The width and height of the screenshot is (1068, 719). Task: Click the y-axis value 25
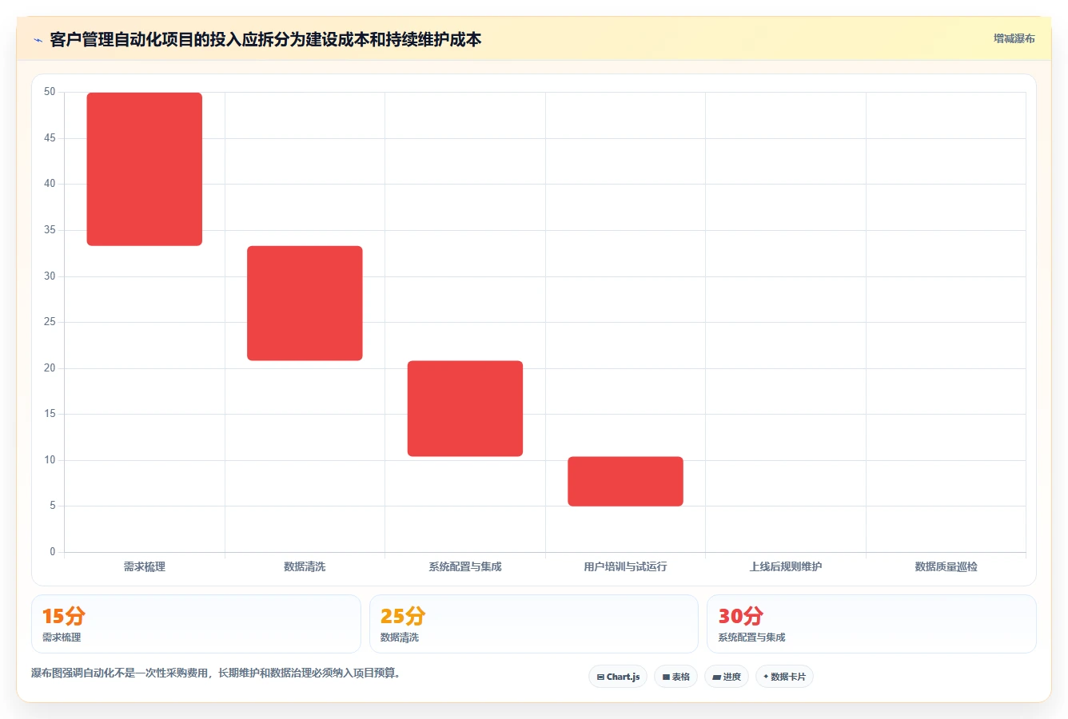tap(50, 322)
